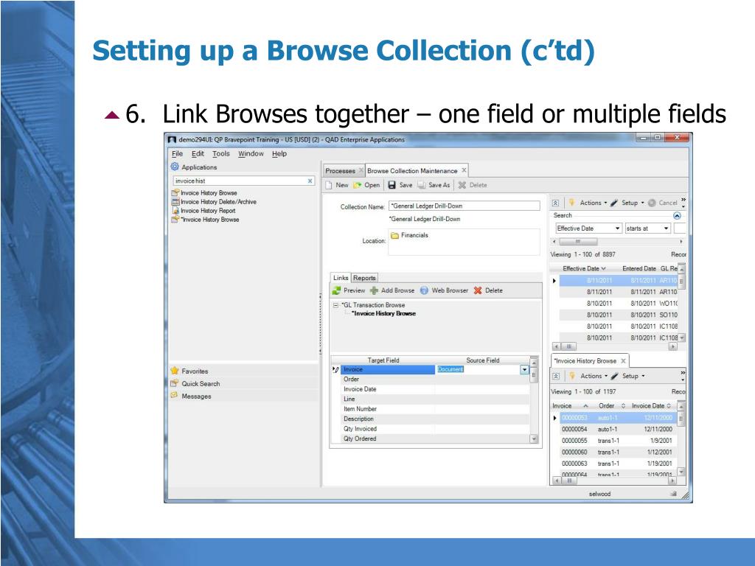
Task: Click the New document toolbar icon
Action: coord(329,185)
